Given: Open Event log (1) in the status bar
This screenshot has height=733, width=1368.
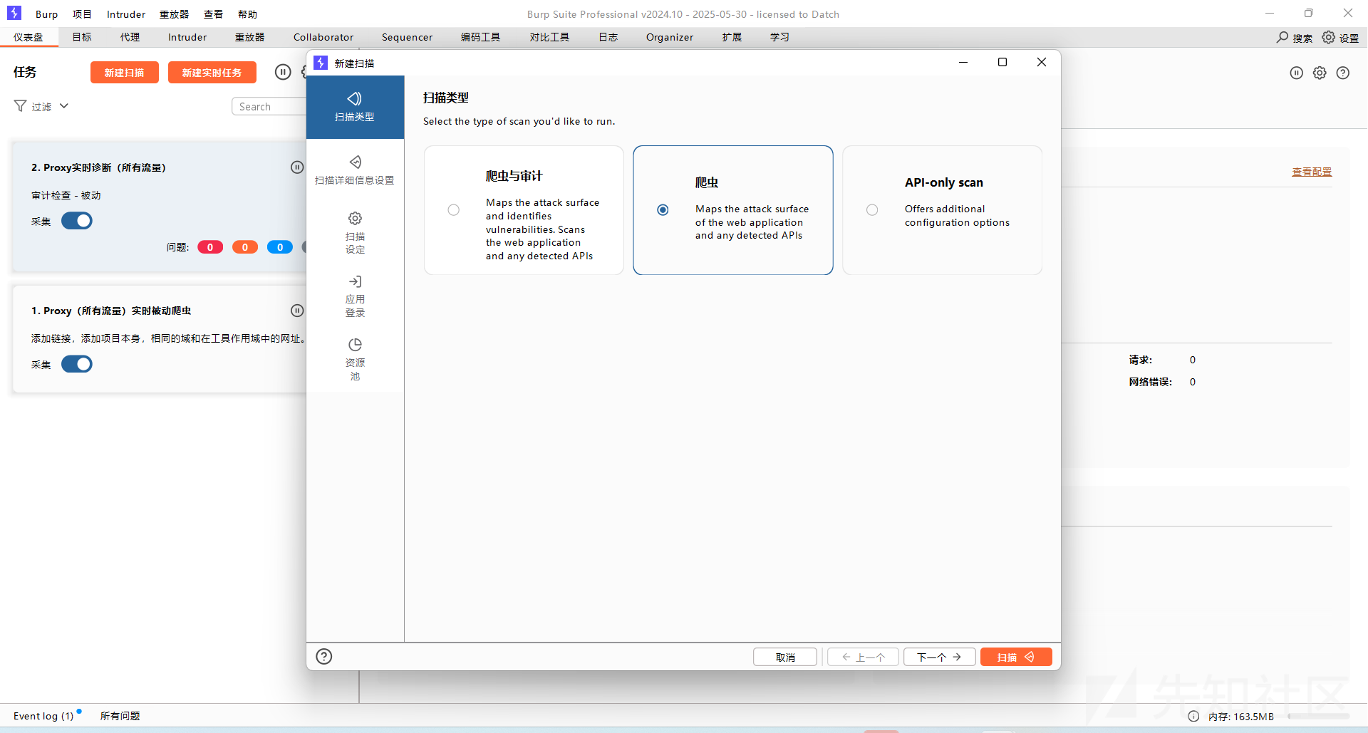Looking at the screenshot, I should click(44, 716).
